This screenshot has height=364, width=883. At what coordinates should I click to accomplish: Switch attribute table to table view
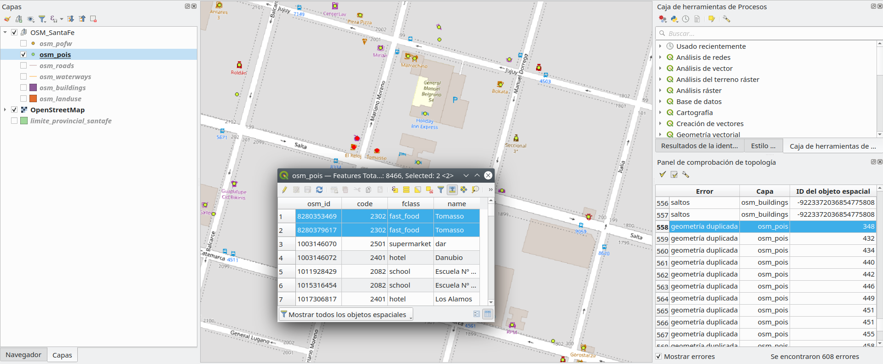point(488,314)
